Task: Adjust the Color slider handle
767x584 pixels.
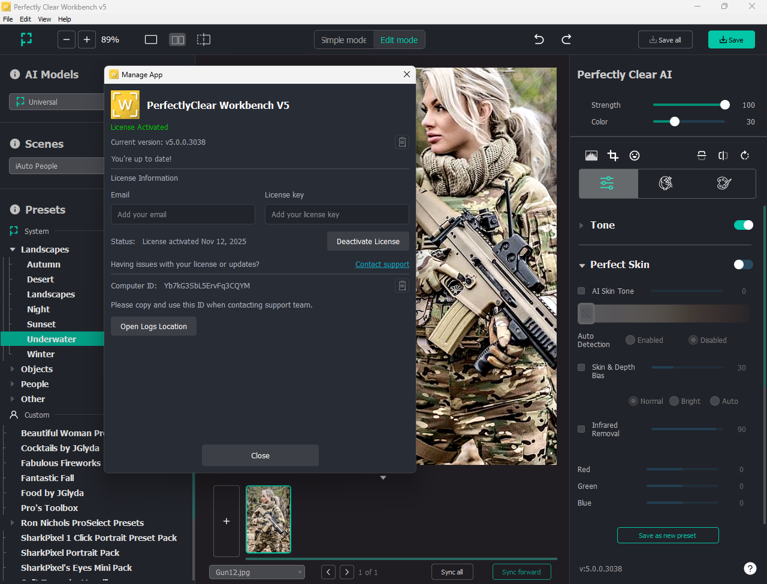Action: click(x=675, y=121)
